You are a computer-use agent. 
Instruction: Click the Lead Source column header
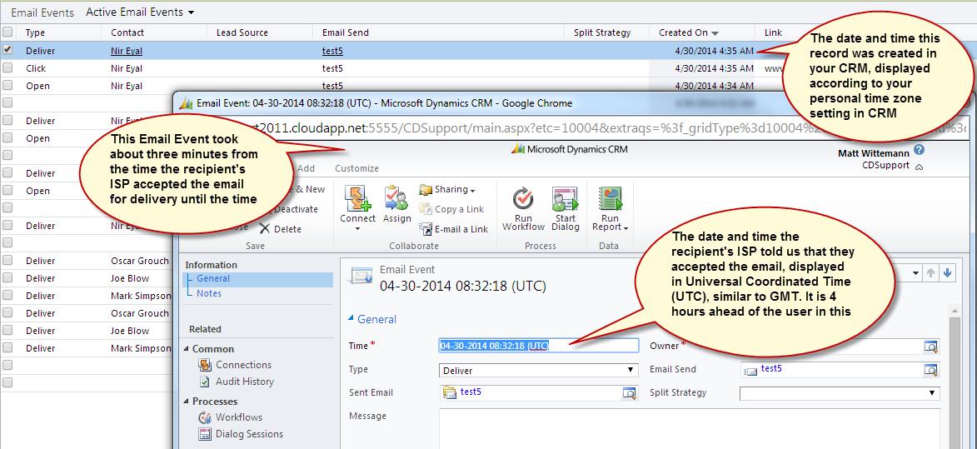tap(242, 32)
